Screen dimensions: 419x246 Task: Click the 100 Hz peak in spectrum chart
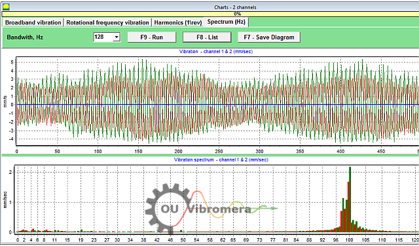350,199
